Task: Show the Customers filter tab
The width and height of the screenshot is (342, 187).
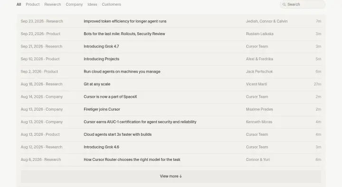Action: (x=111, y=4)
